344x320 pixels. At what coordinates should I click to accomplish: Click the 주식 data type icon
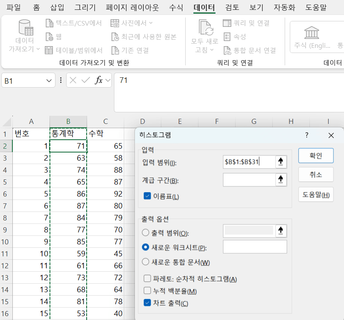pyautogui.click(x=312, y=32)
